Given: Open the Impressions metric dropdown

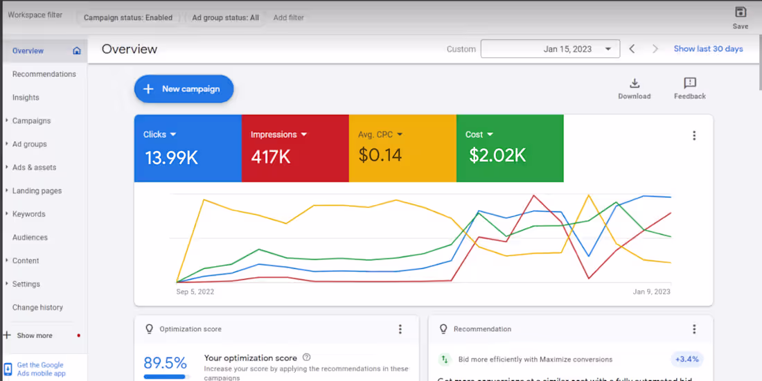Looking at the screenshot, I should coord(303,134).
